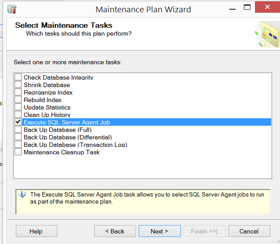Select the 'Reorganize Index' list label
This screenshot has width=280, height=244.
point(48,92)
